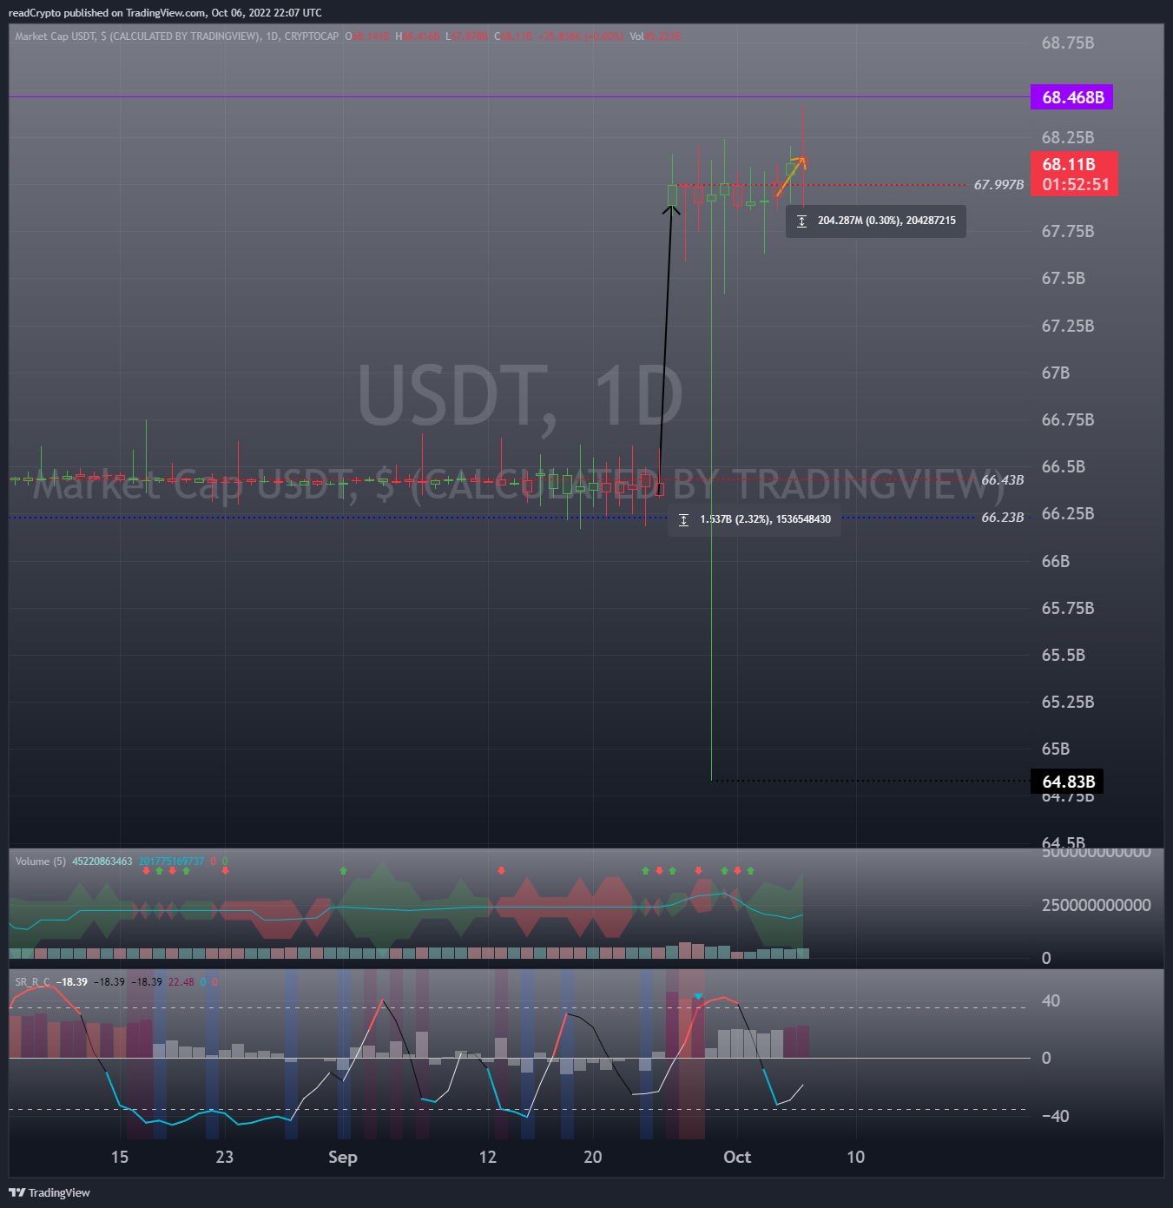Screen dimensions: 1173x1208
Task: Click the volume value 201775169737
Action: [172, 861]
